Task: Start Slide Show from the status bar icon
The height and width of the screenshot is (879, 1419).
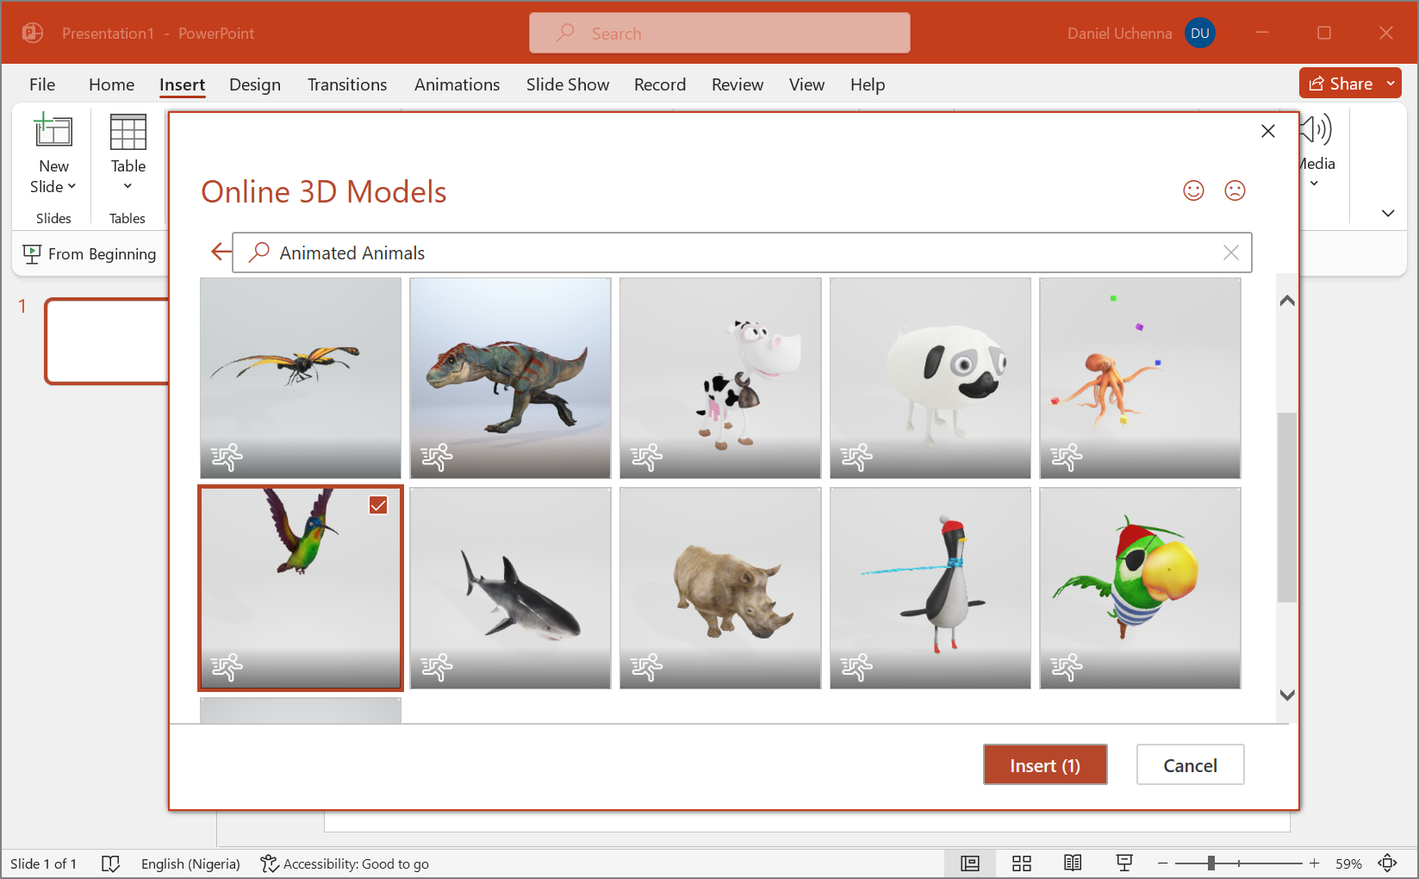Action: click(1124, 863)
